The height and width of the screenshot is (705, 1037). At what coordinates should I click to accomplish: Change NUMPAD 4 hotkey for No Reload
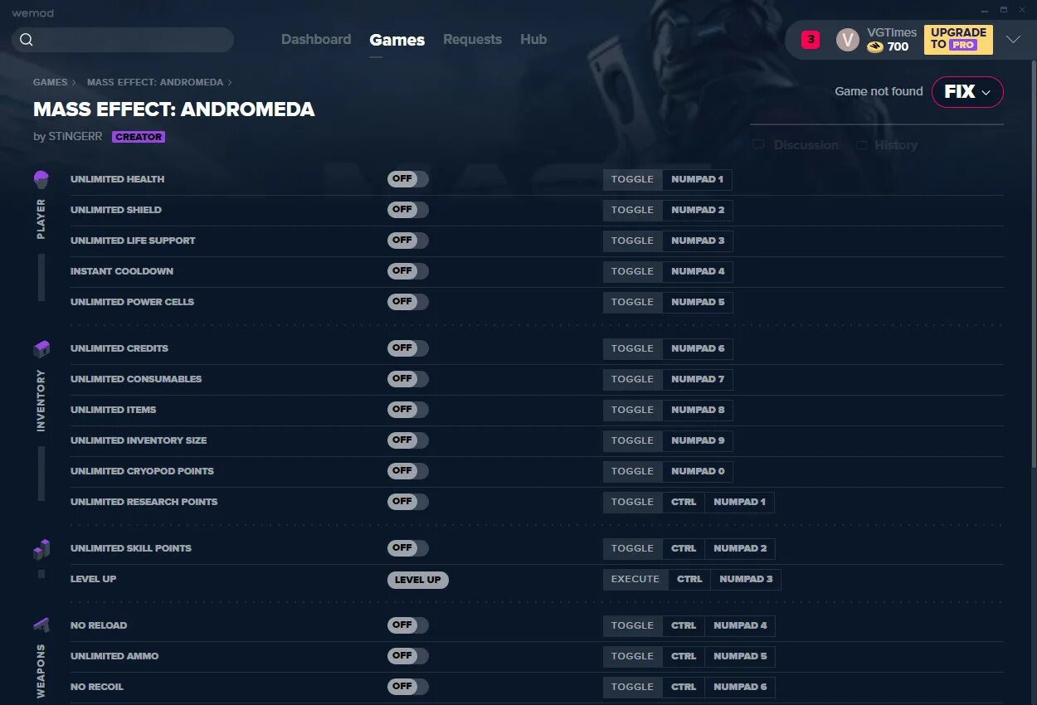click(x=740, y=625)
